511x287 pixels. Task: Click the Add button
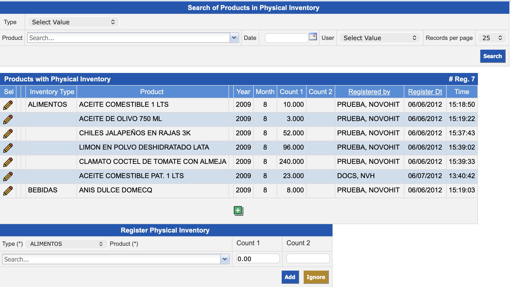point(290,277)
